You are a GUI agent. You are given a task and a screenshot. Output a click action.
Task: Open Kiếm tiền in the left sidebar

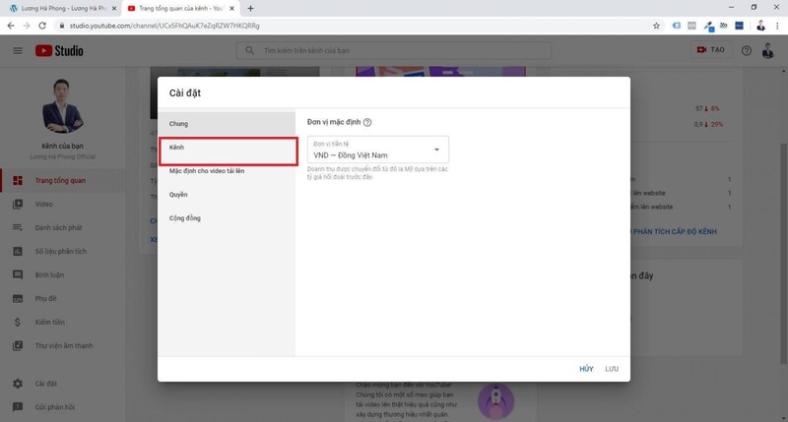[x=50, y=322]
